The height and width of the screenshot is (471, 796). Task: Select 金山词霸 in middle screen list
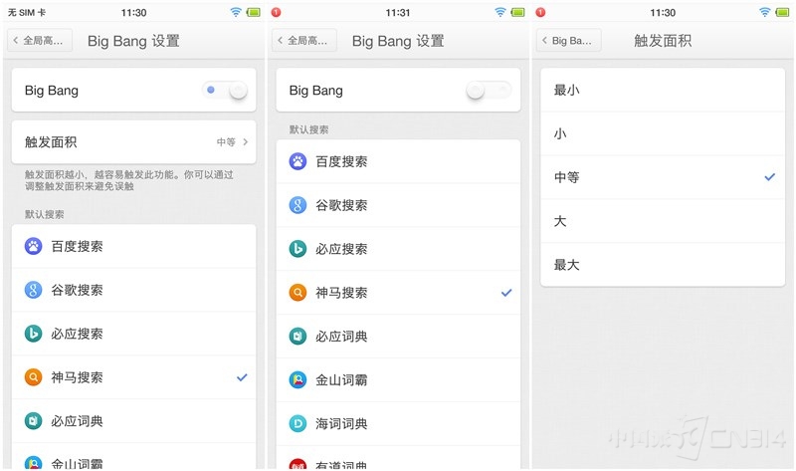point(398,380)
